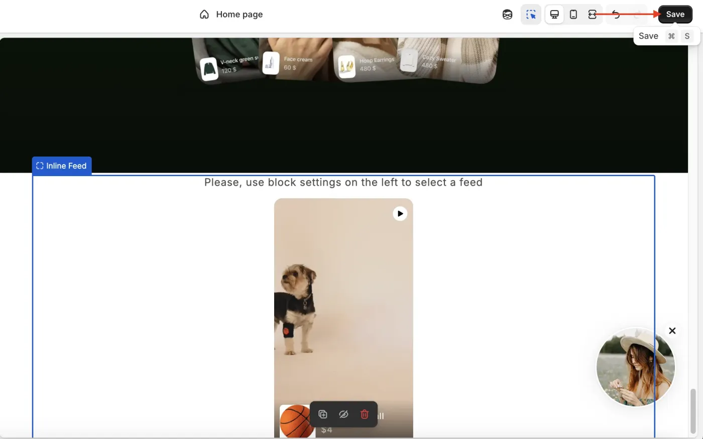Viewport: 703px width, 439px height.
Task: Switch to mobile preview mode
Action: 573,14
